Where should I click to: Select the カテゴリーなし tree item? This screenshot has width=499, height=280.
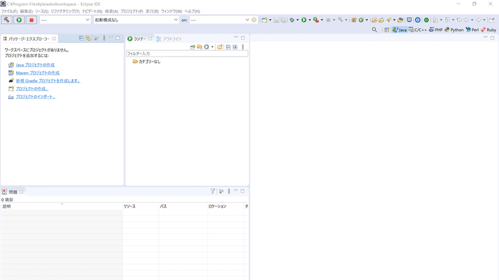147,62
